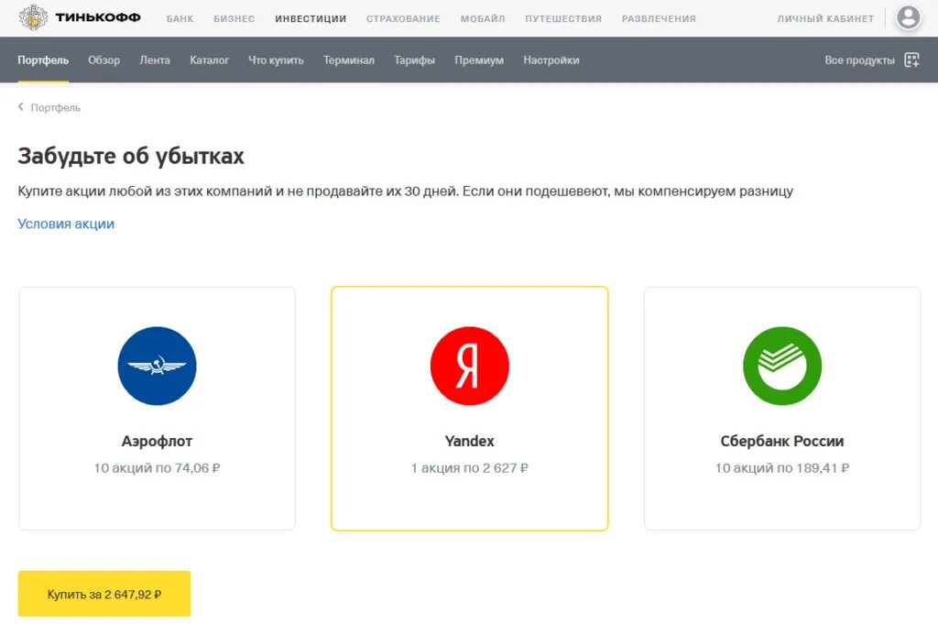
Task: Select the Yandex stock card
Action: [x=470, y=408]
